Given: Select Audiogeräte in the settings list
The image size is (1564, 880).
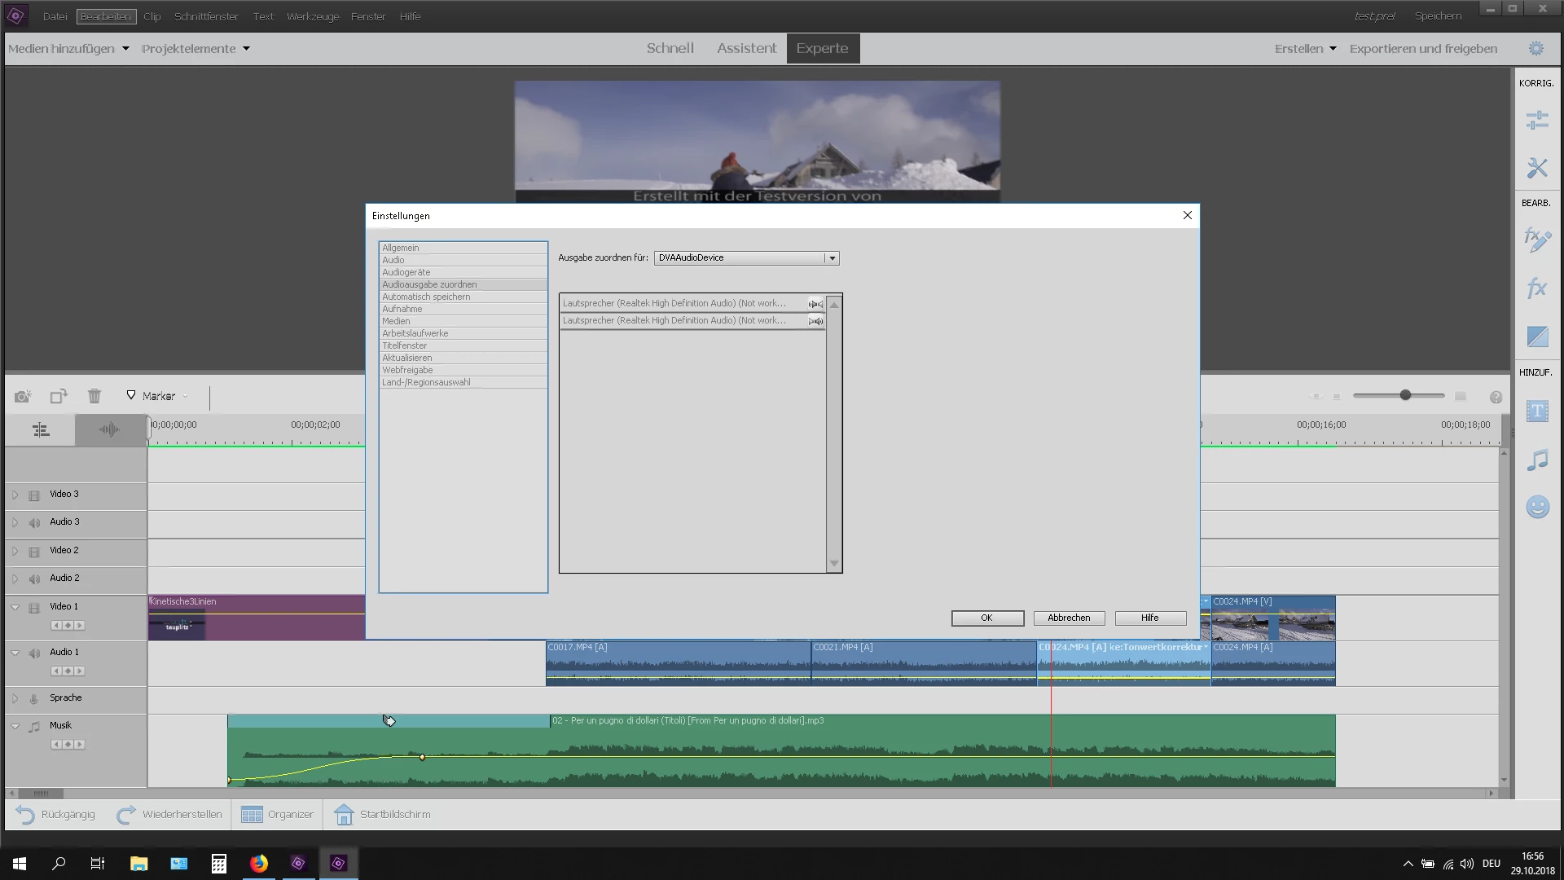Looking at the screenshot, I should coord(406,272).
